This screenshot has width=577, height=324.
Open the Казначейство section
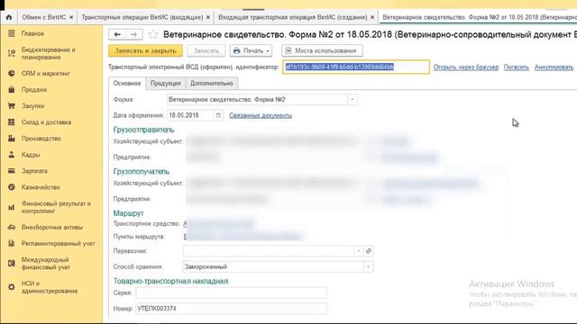coord(41,187)
